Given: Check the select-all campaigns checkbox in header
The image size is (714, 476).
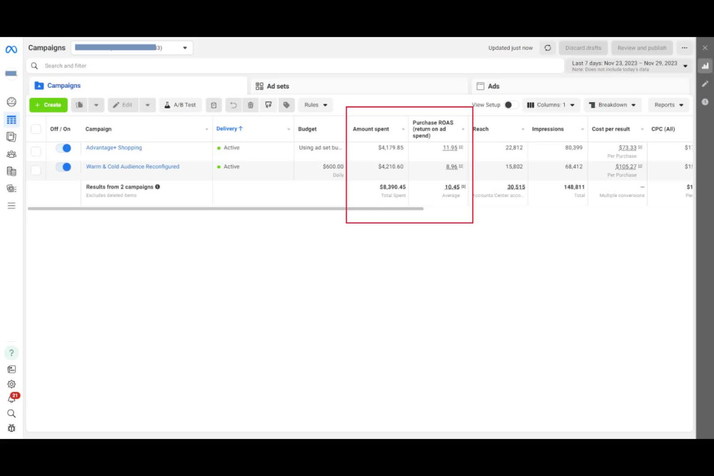Looking at the screenshot, I should point(36,129).
